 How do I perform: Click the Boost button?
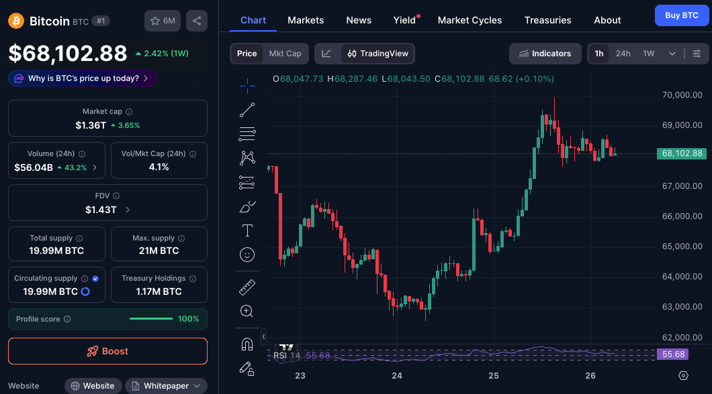click(x=107, y=351)
